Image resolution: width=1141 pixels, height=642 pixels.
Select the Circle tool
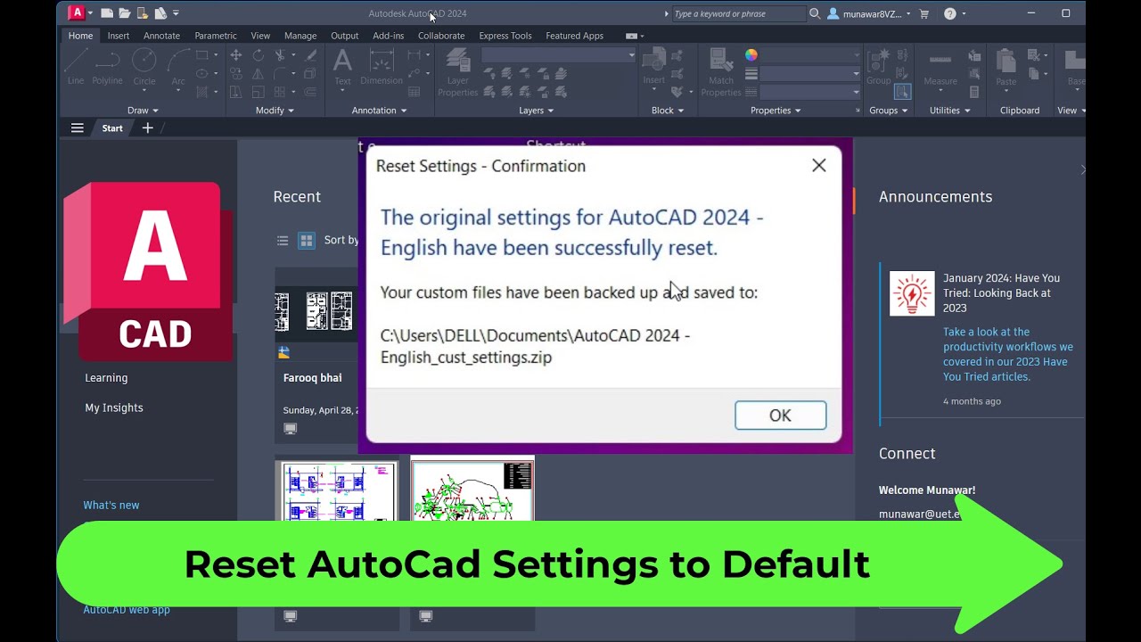pos(144,66)
